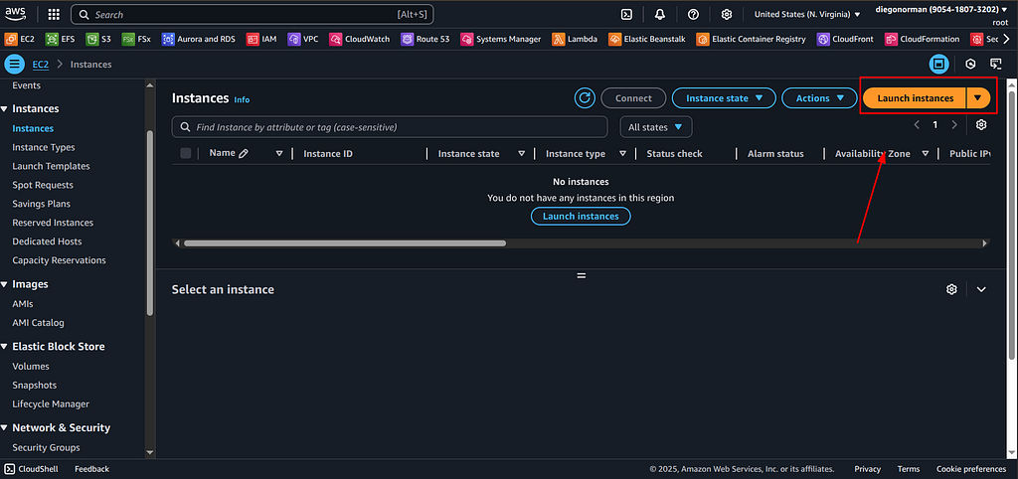Open the EC2 shortcut in favorites bar
The height and width of the screenshot is (479, 1018).
point(20,39)
